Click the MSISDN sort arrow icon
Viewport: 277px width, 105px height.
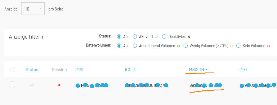(206, 70)
